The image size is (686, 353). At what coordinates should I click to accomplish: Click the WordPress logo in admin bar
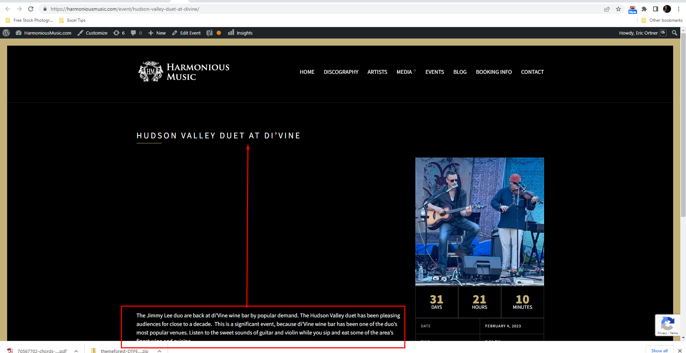(6, 33)
